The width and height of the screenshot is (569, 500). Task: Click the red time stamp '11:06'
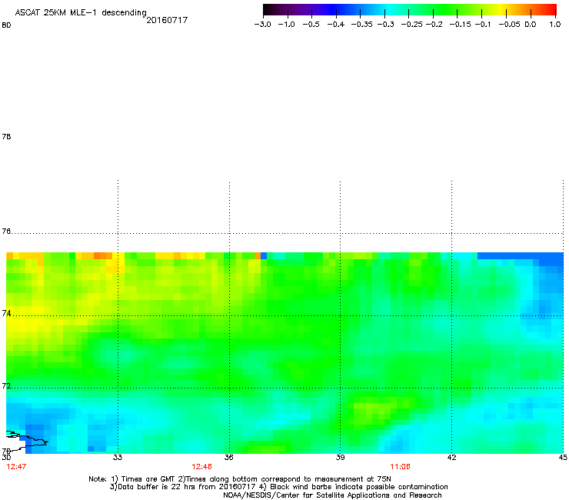[401, 467]
